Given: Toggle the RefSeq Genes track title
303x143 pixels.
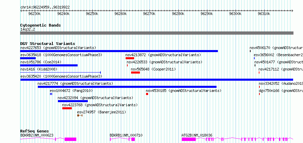Looking at the screenshot, I should [x=35, y=131].
